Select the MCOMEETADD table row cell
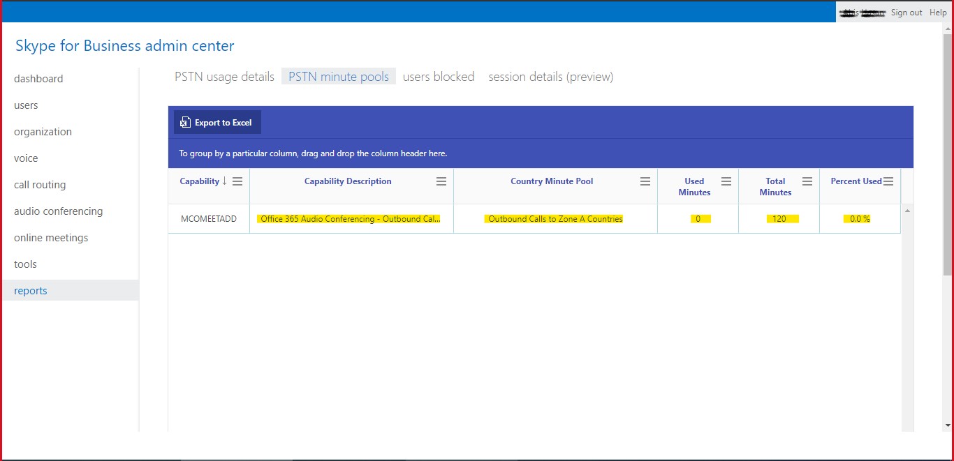This screenshot has width=954, height=461. (x=209, y=219)
